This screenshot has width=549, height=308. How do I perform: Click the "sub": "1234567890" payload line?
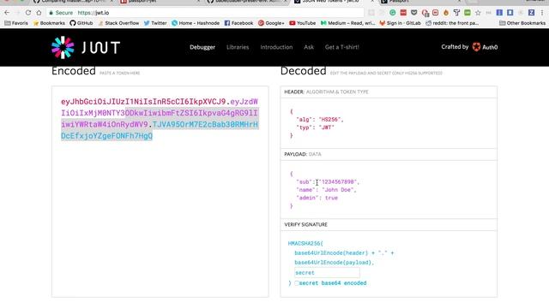click(x=328, y=182)
